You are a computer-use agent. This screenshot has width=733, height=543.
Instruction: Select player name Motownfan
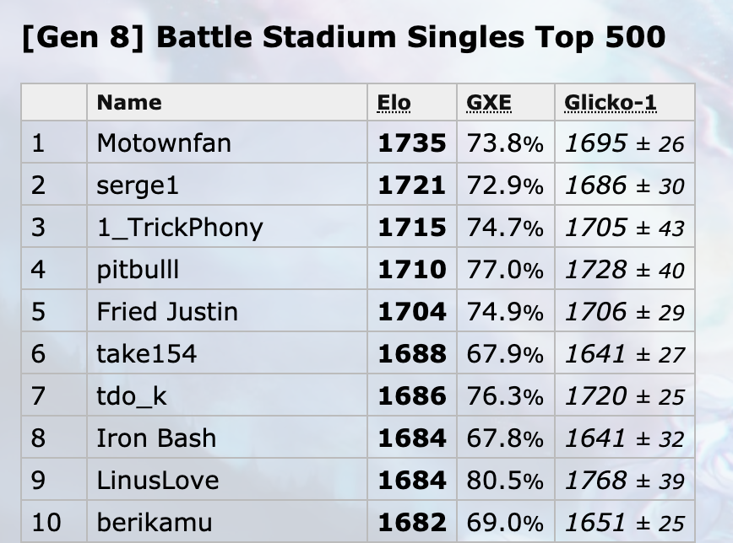pyautogui.click(x=164, y=142)
